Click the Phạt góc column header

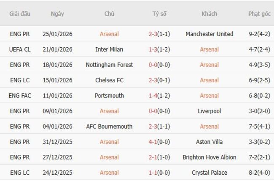point(259,14)
